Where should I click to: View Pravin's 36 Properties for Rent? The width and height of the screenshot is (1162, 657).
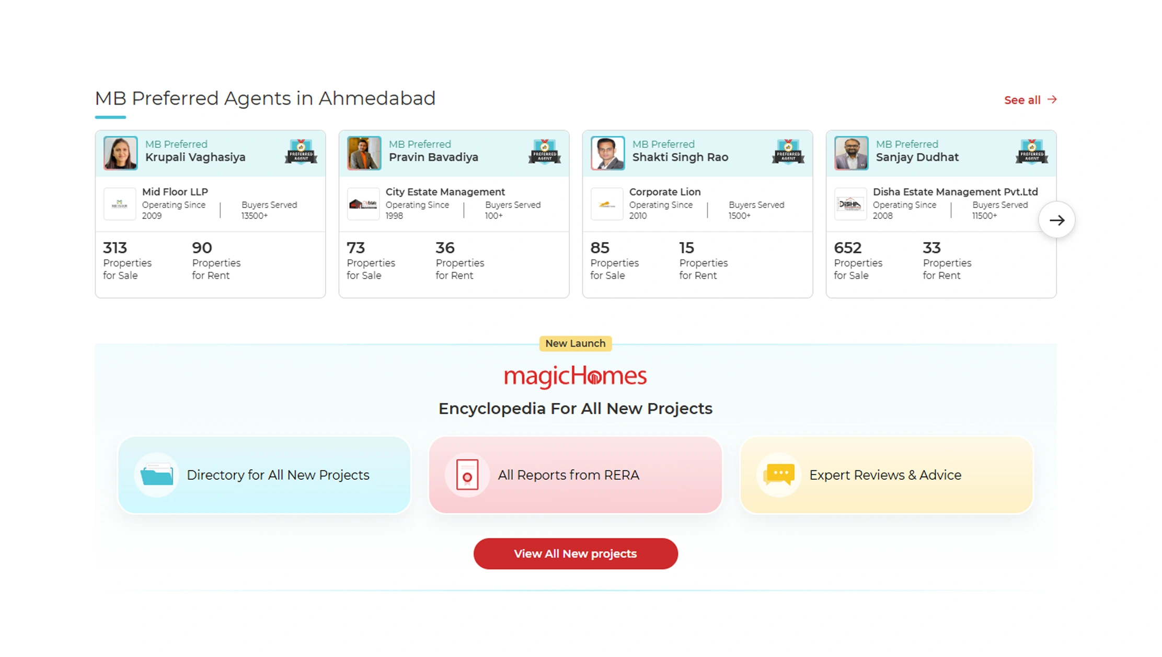pyautogui.click(x=459, y=261)
